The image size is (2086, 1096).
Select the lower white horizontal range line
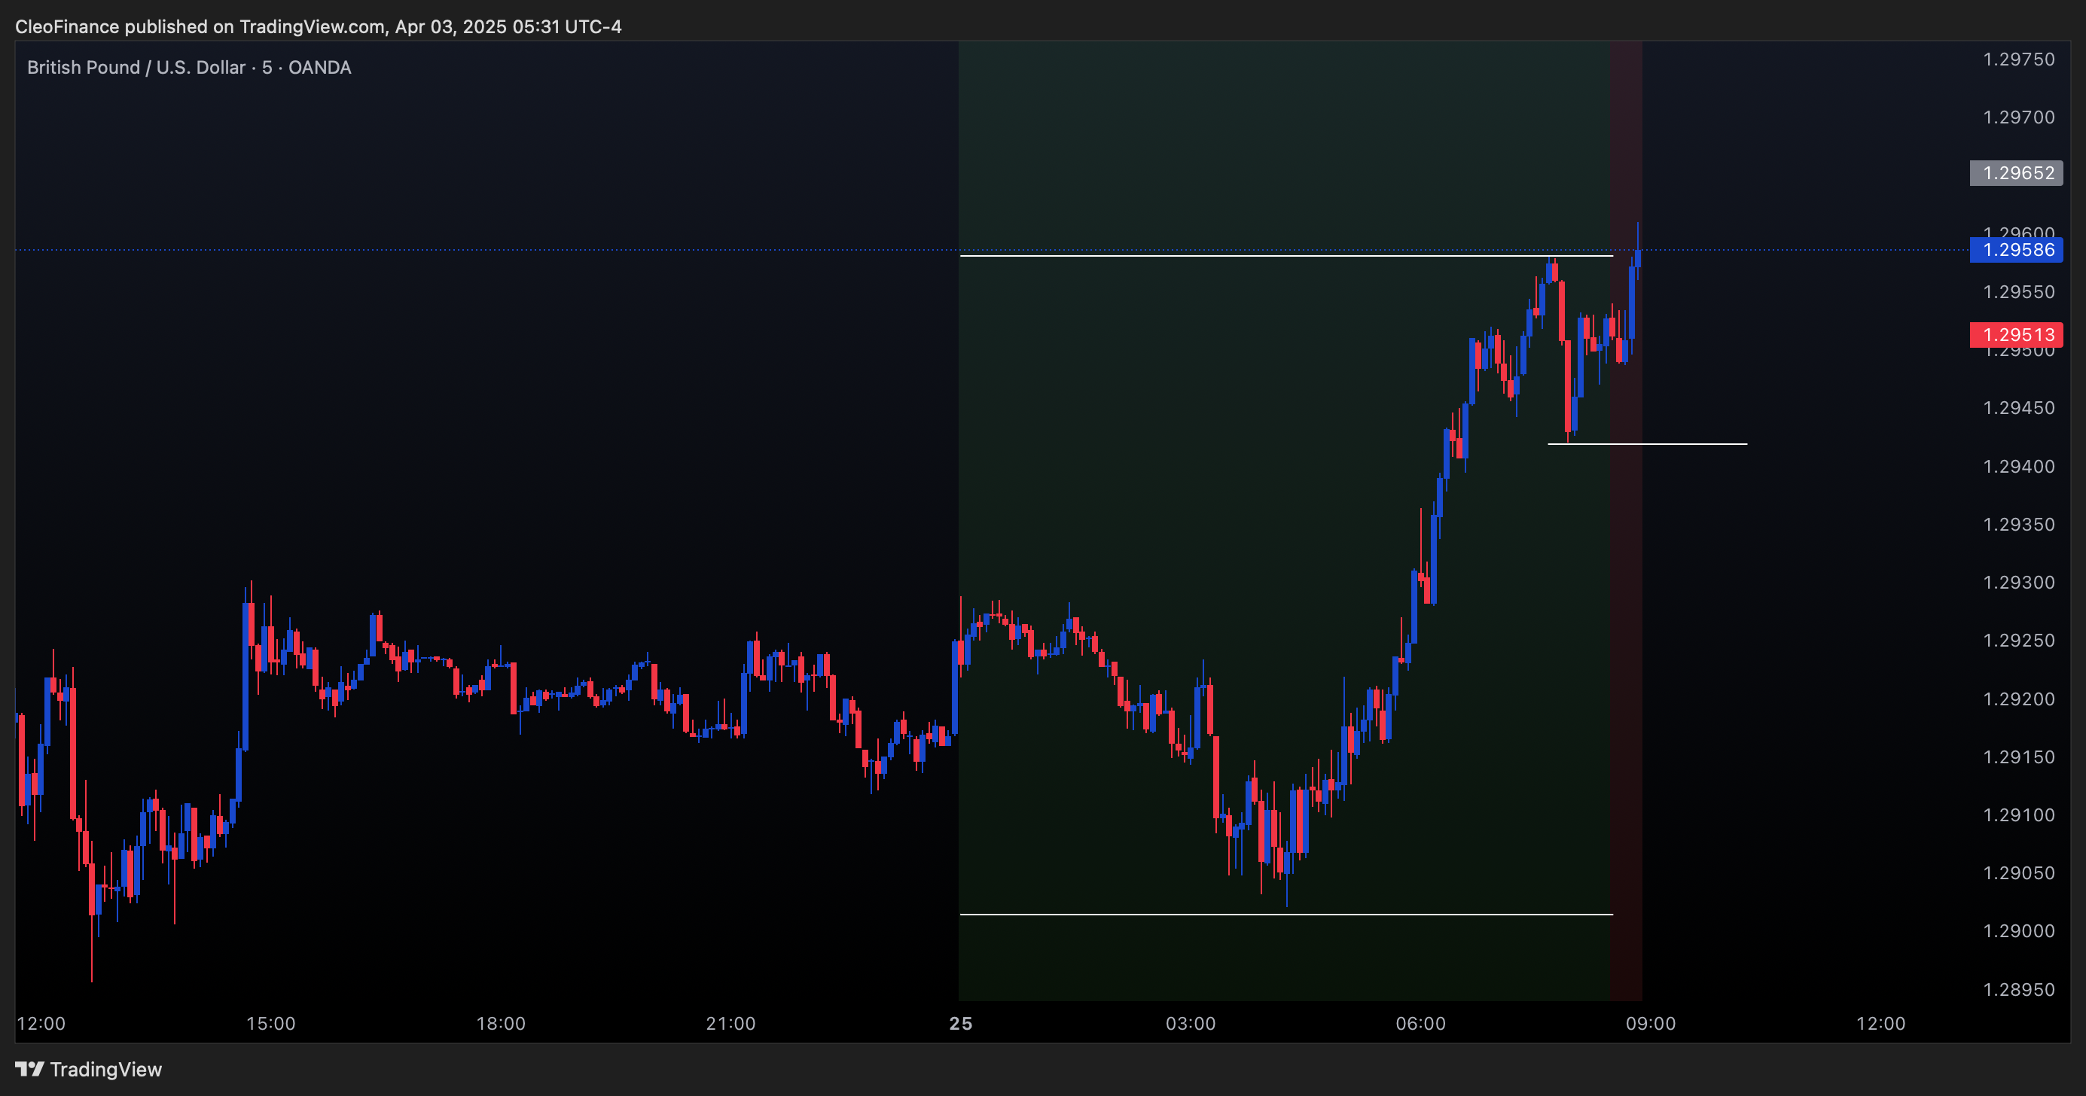click(x=1286, y=915)
